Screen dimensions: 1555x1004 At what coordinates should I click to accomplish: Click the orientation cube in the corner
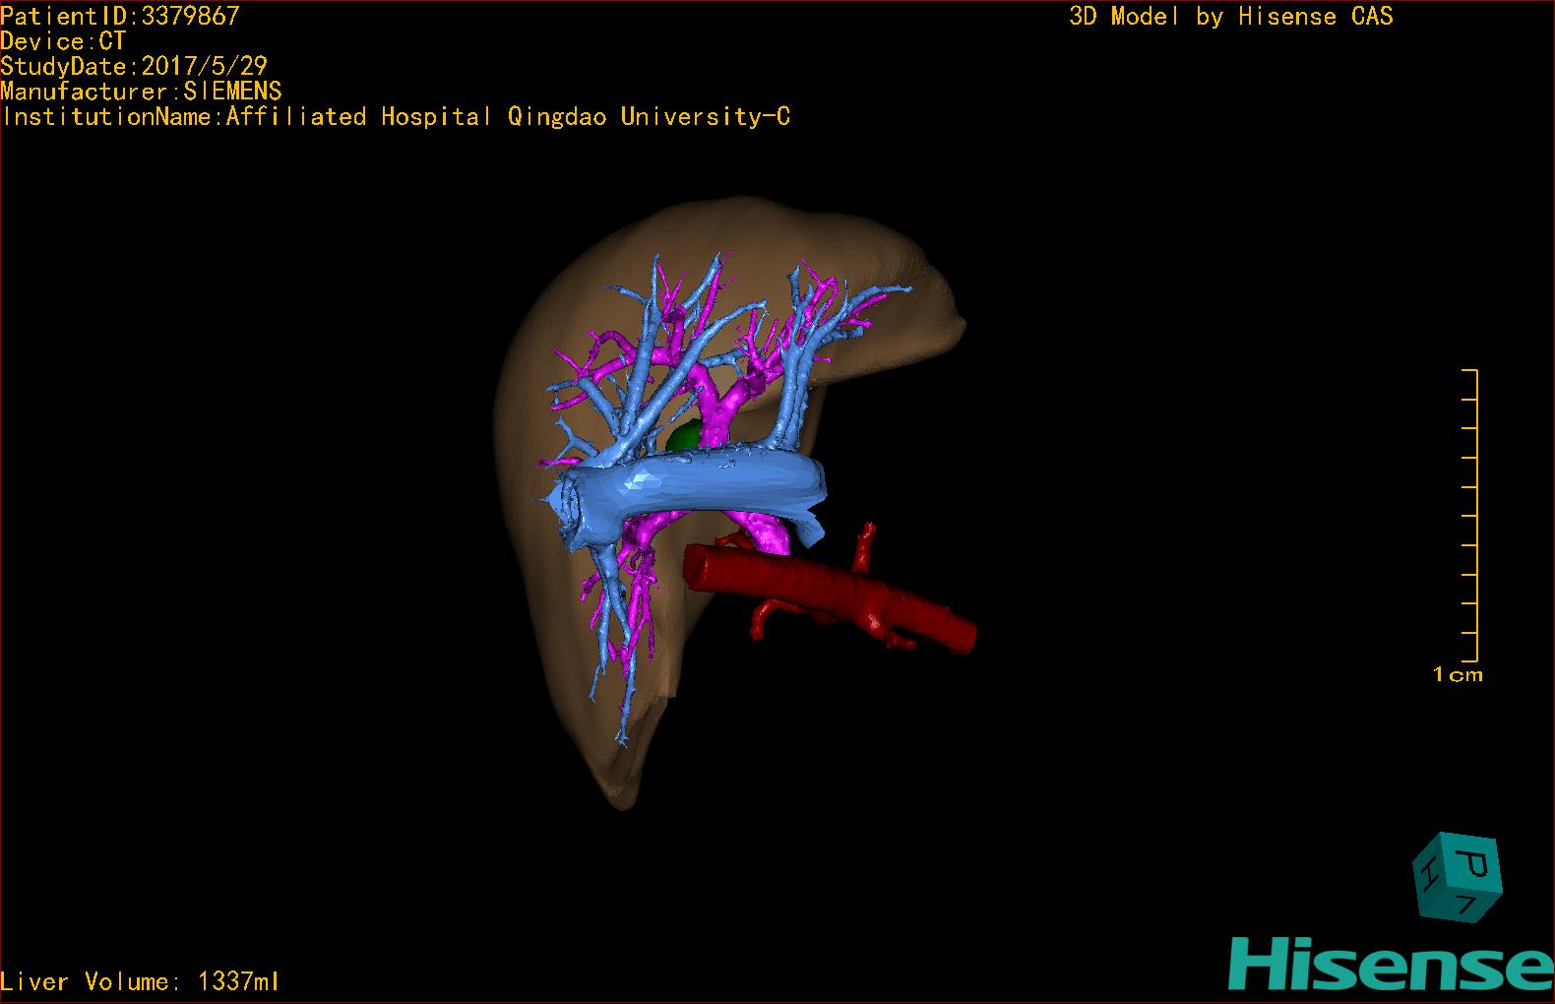pyautogui.click(x=1458, y=877)
